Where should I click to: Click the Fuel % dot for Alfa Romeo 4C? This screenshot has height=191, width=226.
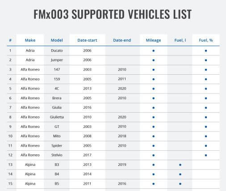(x=206, y=89)
